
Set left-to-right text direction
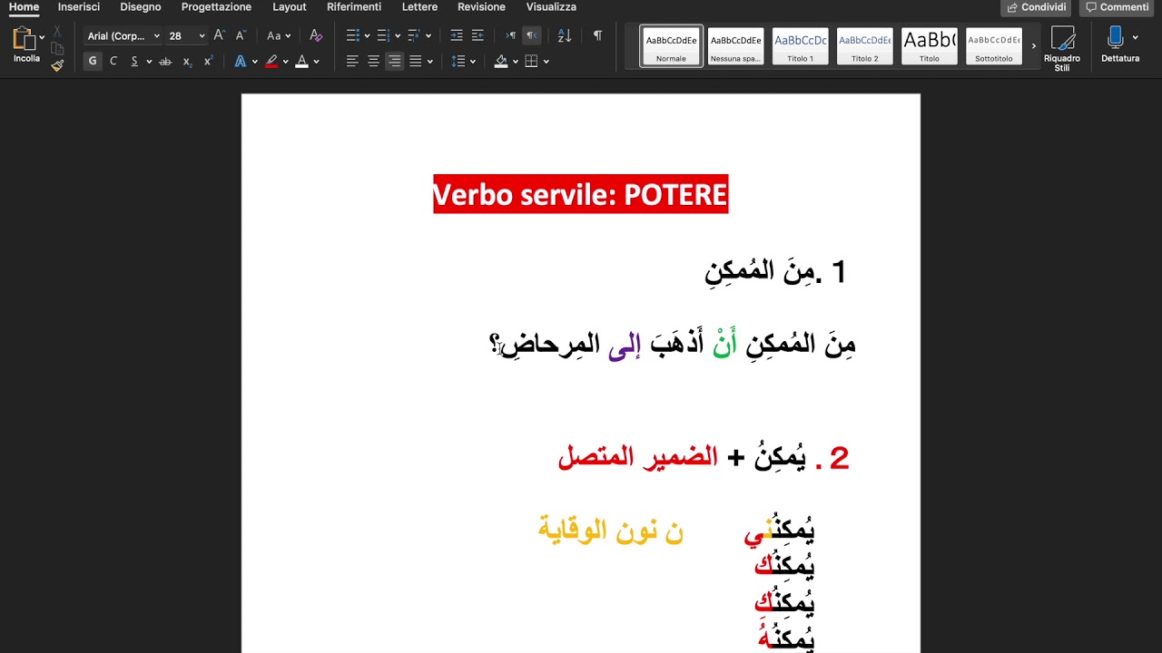coord(511,35)
